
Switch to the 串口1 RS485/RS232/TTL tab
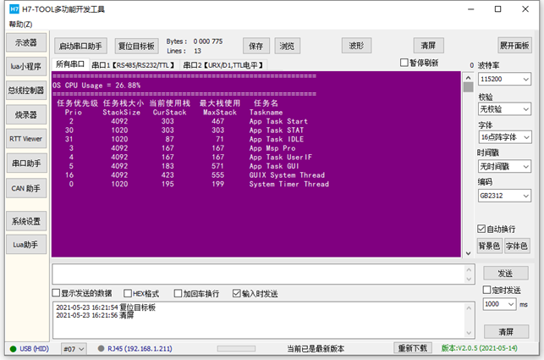(133, 65)
